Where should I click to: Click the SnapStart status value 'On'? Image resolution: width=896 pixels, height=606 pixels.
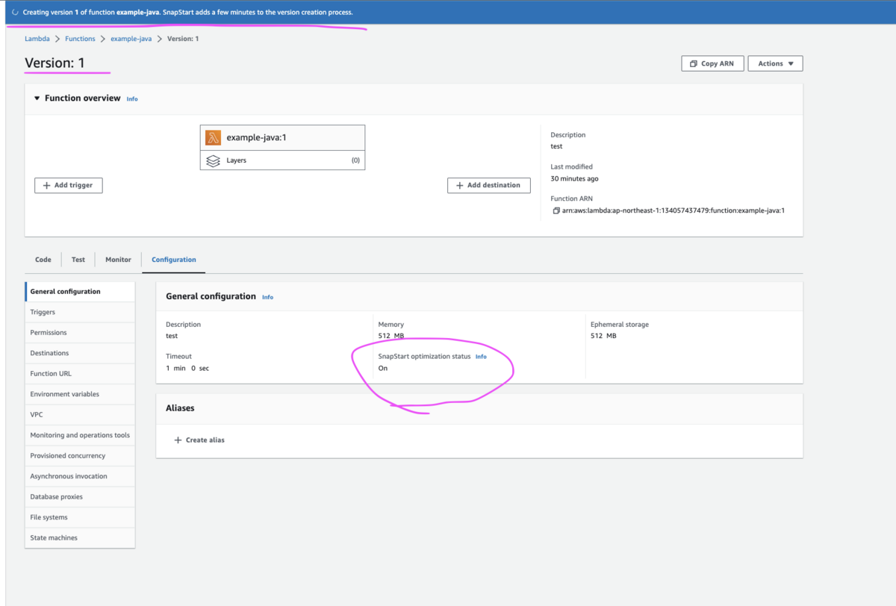pyautogui.click(x=383, y=369)
